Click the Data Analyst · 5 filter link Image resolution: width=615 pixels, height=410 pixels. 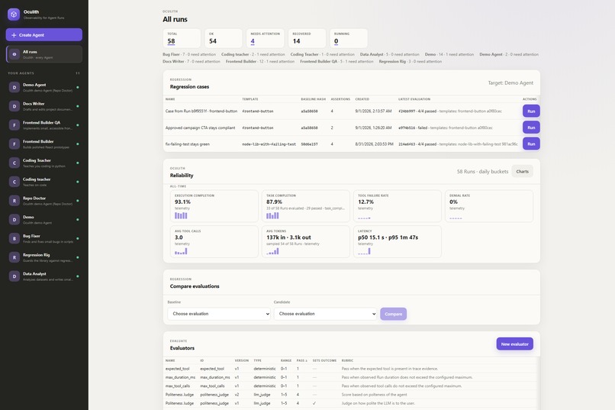389,54
